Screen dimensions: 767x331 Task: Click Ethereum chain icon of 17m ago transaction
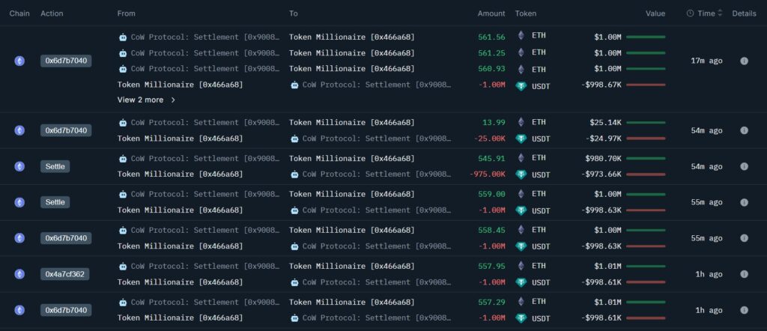click(19, 61)
